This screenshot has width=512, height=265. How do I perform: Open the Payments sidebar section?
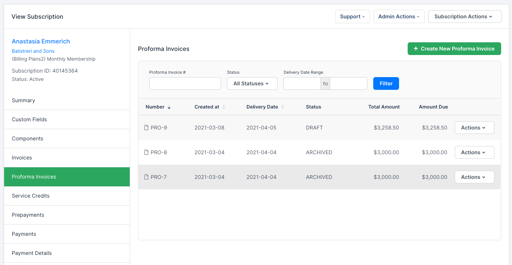[24, 234]
